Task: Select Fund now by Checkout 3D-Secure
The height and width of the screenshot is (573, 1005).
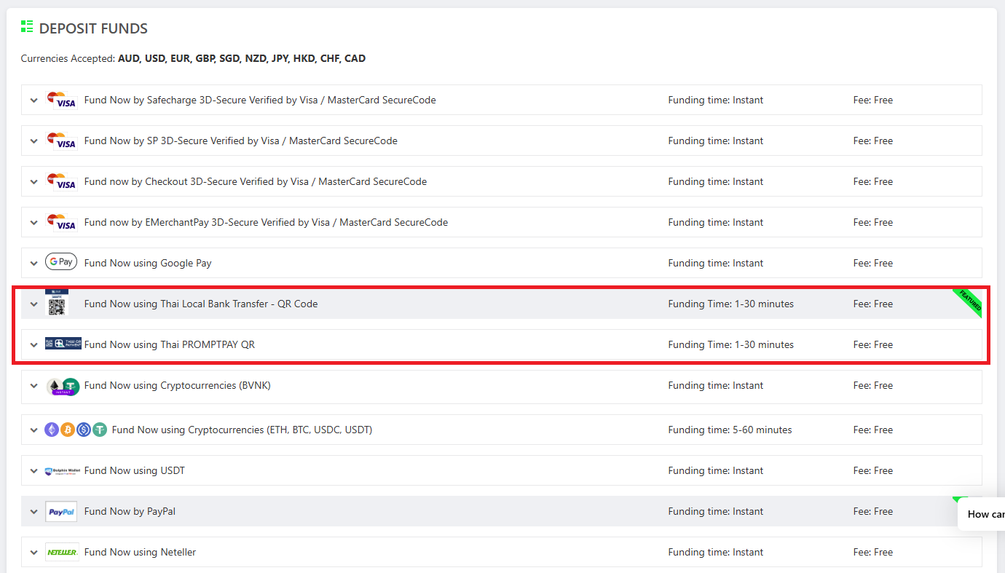Action: 255,181
